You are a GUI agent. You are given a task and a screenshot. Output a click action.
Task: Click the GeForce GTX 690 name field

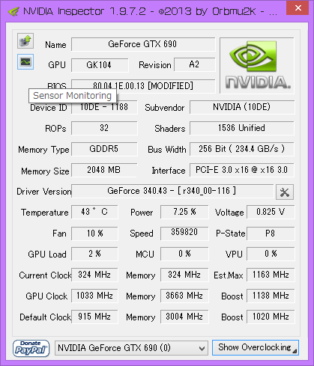point(143,44)
